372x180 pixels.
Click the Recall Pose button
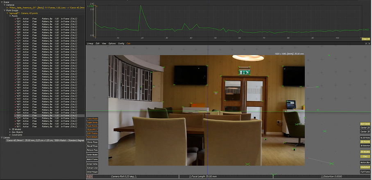(92, 146)
